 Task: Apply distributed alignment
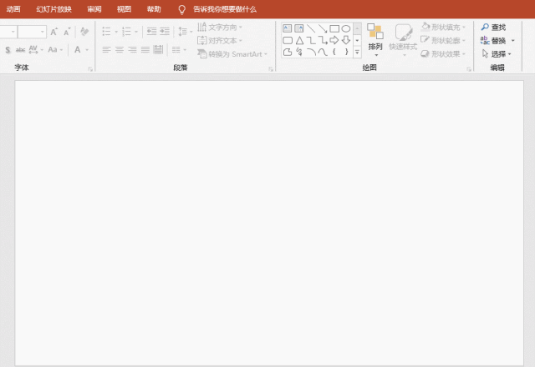click(x=158, y=50)
